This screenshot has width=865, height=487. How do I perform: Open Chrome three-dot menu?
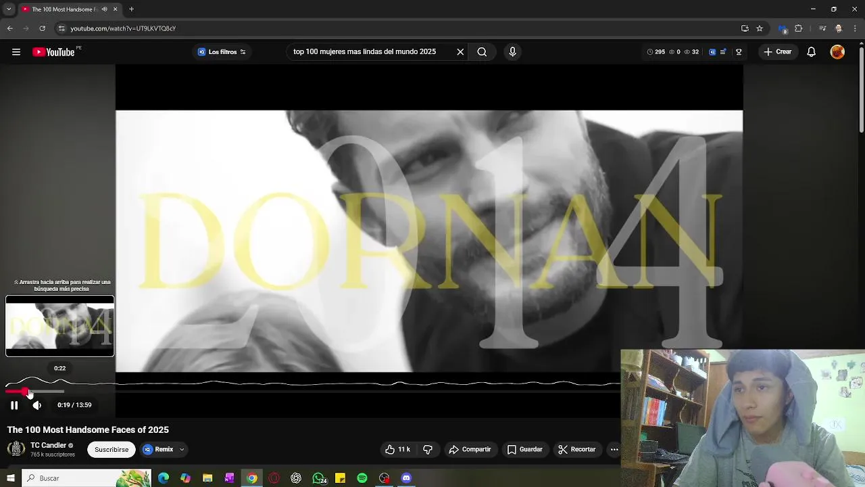pyautogui.click(x=855, y=28)
